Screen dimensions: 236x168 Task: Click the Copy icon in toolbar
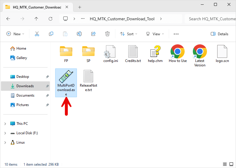(51, 34)
